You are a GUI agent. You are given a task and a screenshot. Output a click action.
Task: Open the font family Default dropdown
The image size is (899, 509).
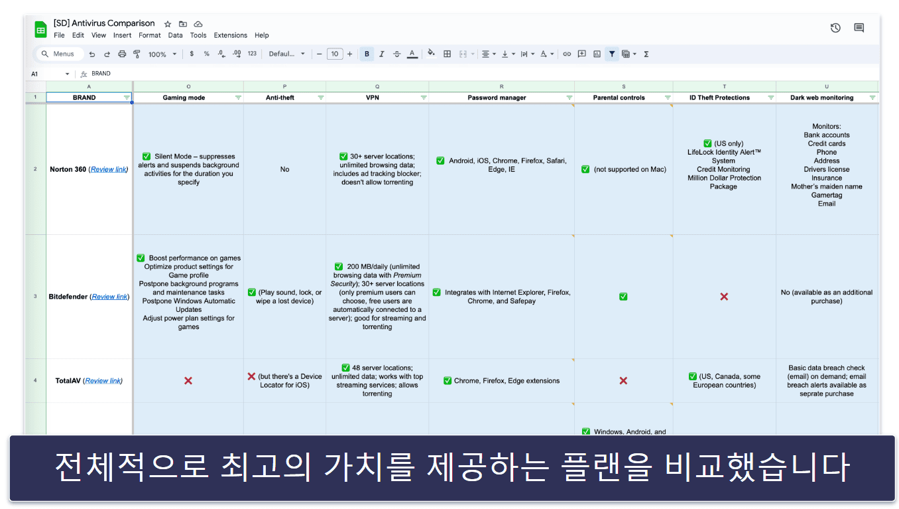(x=287, y=54)
